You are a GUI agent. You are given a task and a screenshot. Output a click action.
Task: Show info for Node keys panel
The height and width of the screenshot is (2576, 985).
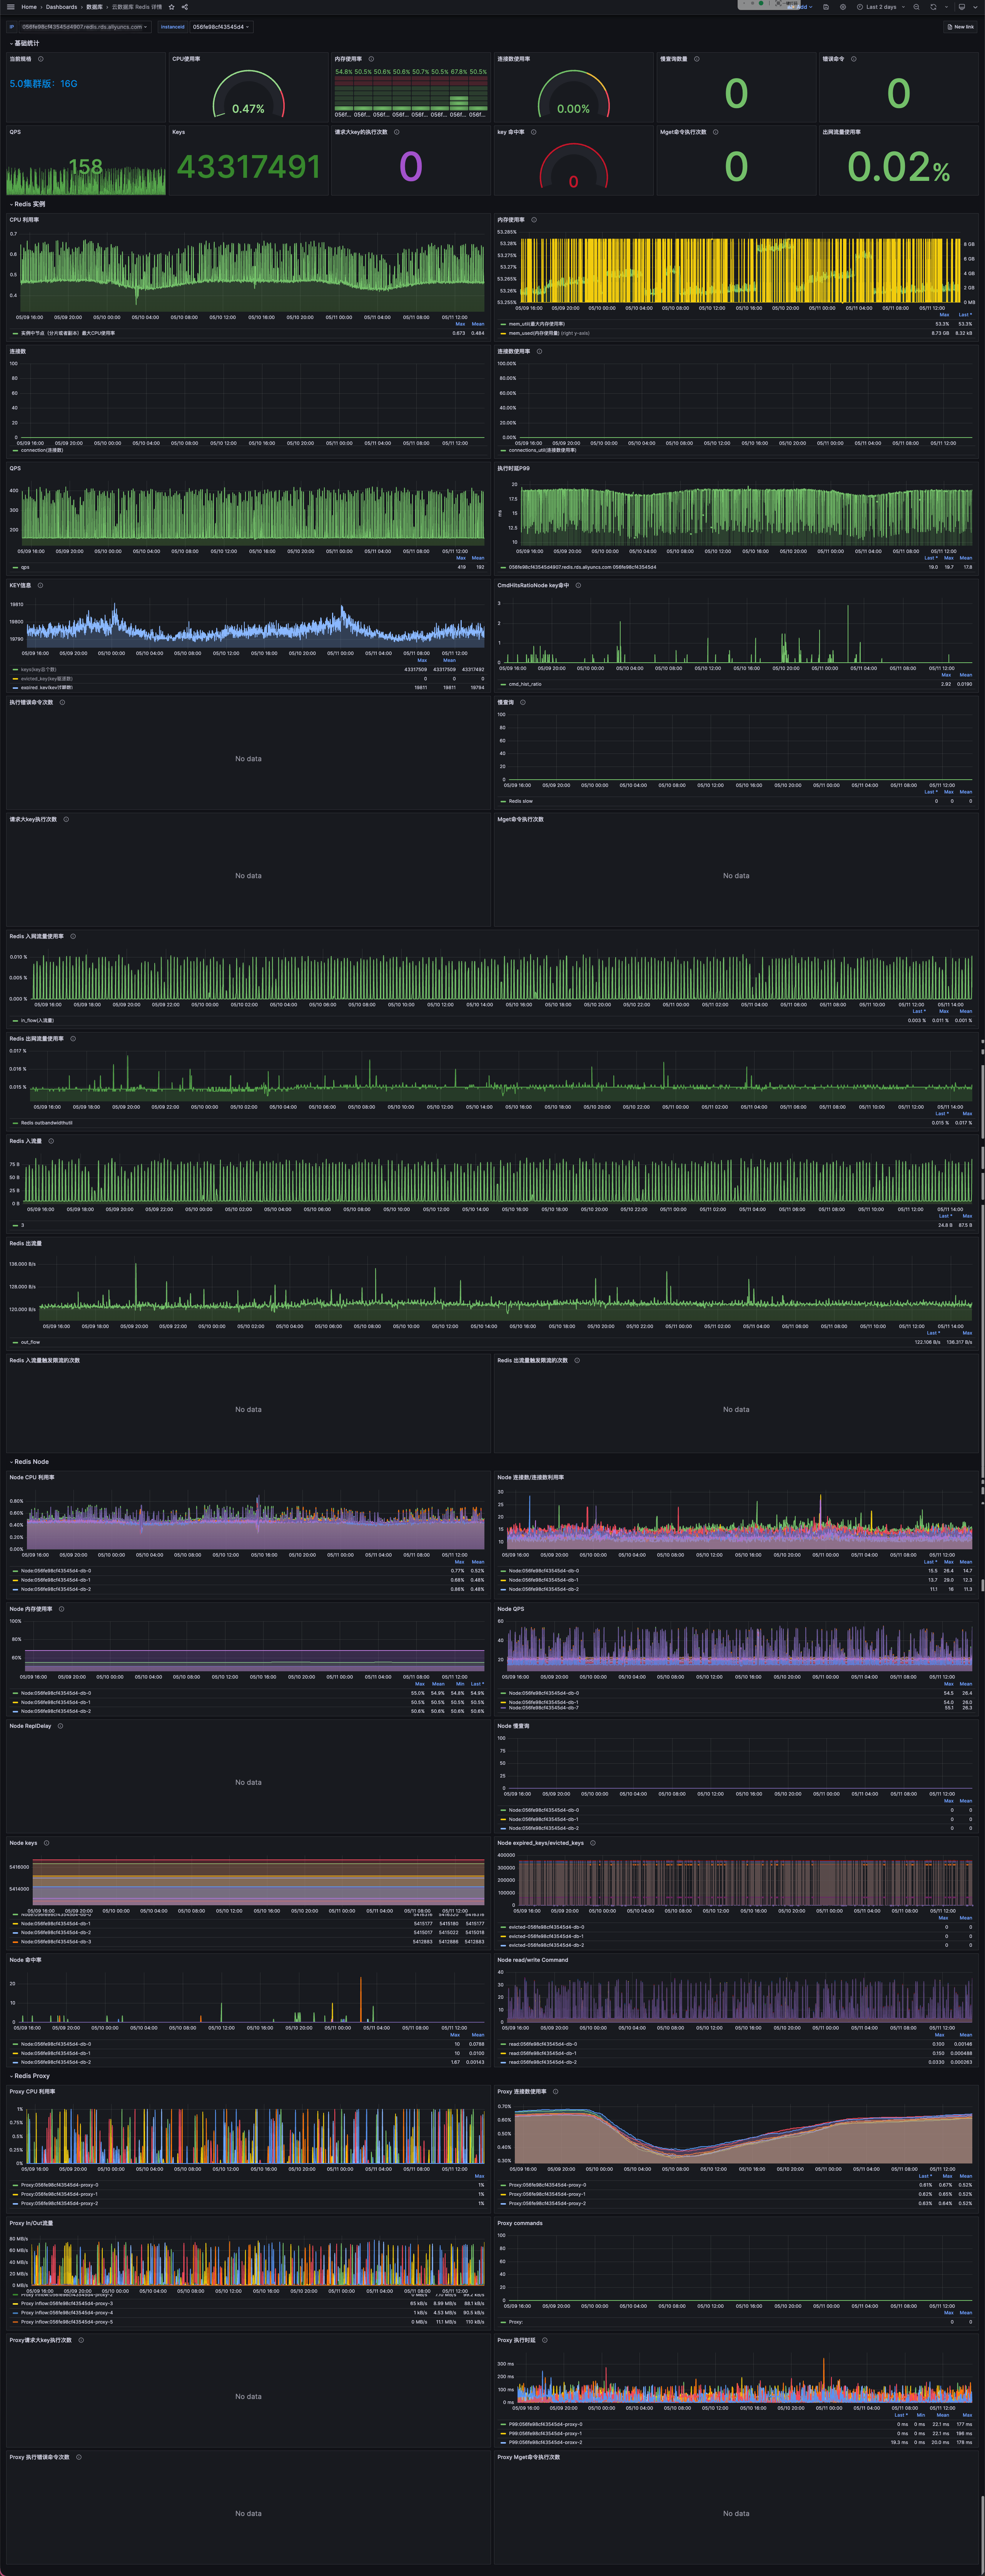46,1843
